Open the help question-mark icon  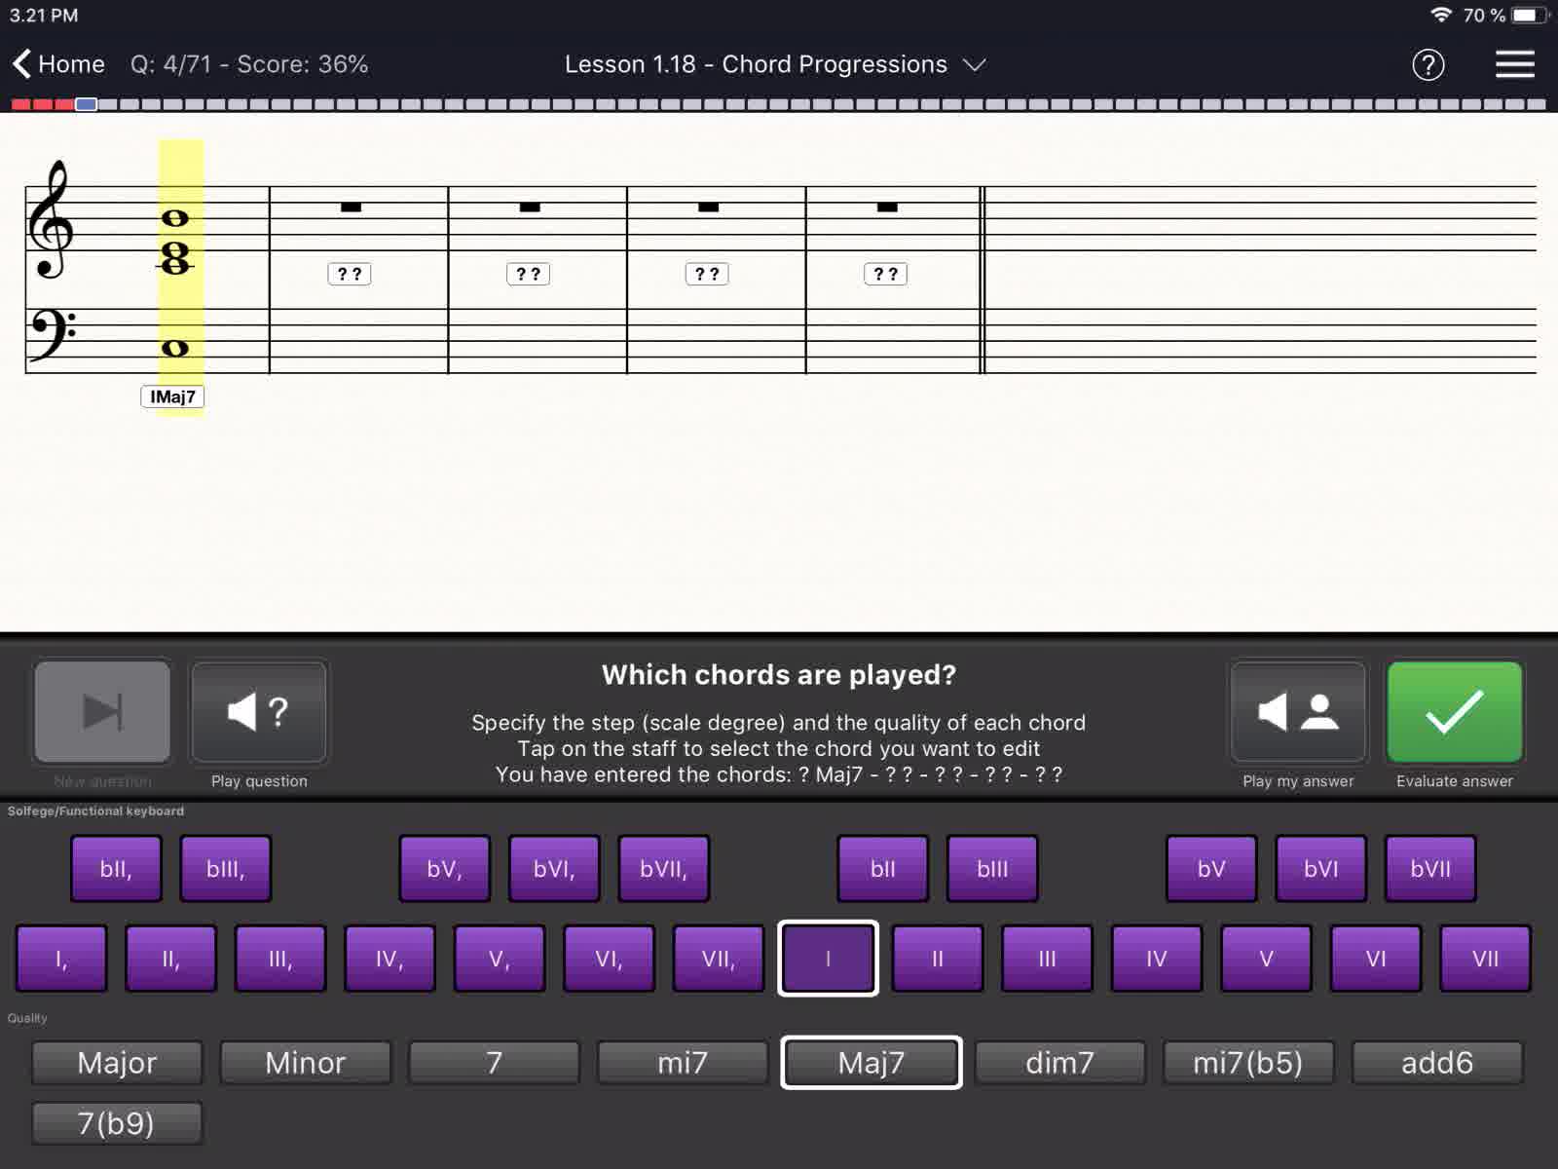coord(1428,64)
